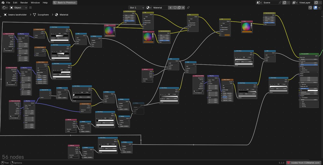Image resolution: width=323 pixels, height=165 pixels.
Task: Click the monitor icon on Back to Previous
Action: [55, 2]
